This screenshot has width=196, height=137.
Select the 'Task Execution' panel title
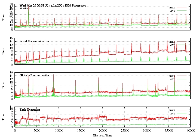pyautogui.click(x=30, y=110)
